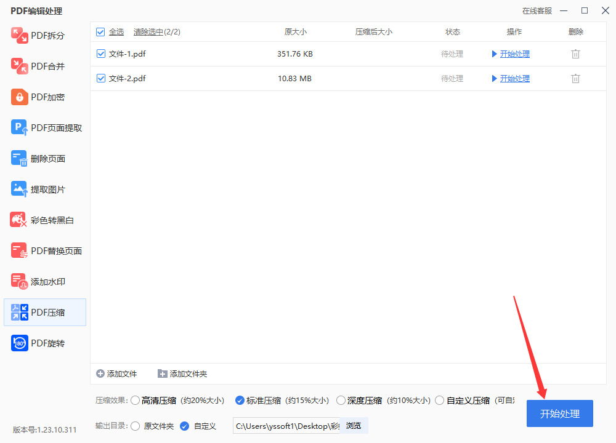Set output directory to 自定义
The image size is (616, 443).
tap(185, 426)
